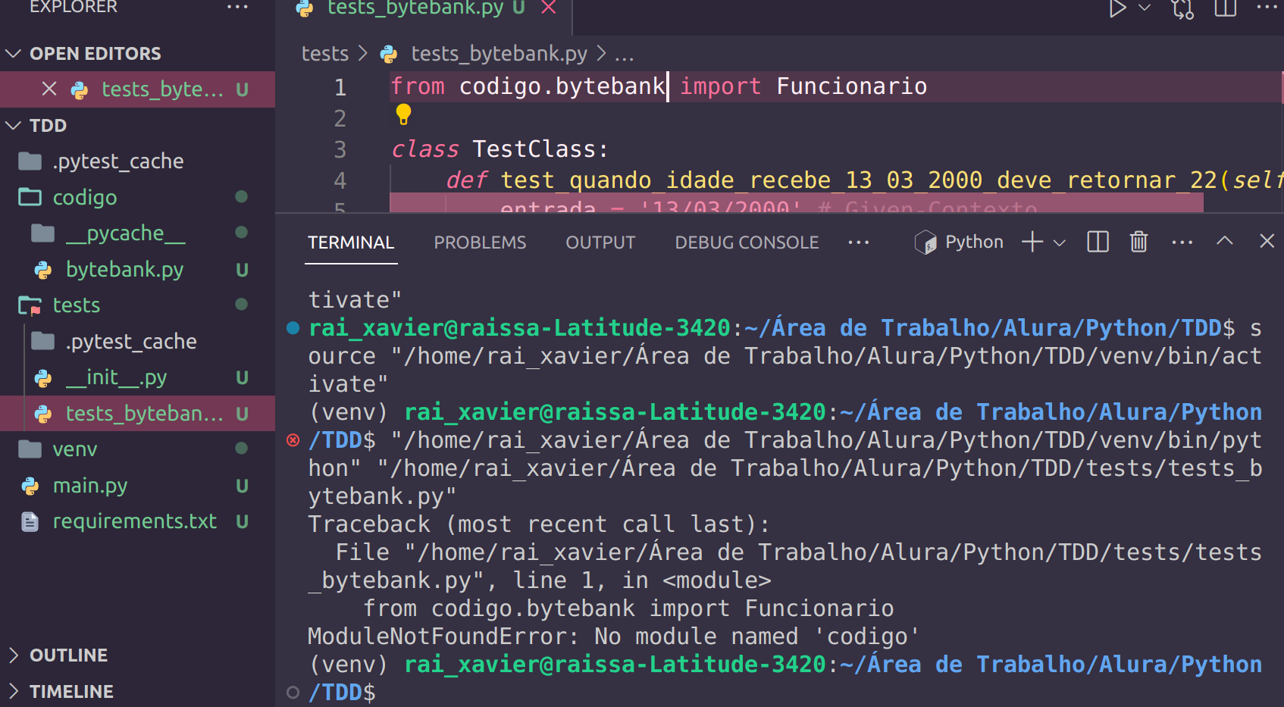Expand the venv folder

pyautogui.click(x=74, y=449)
